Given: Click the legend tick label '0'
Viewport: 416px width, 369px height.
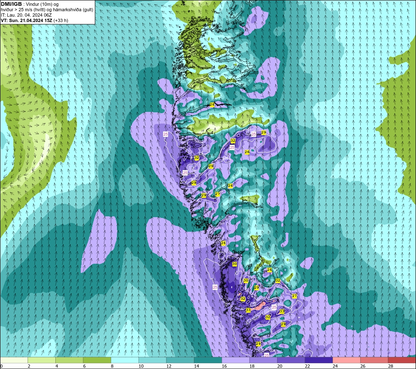Looking at the screenshot, I should tap(1, 366).
